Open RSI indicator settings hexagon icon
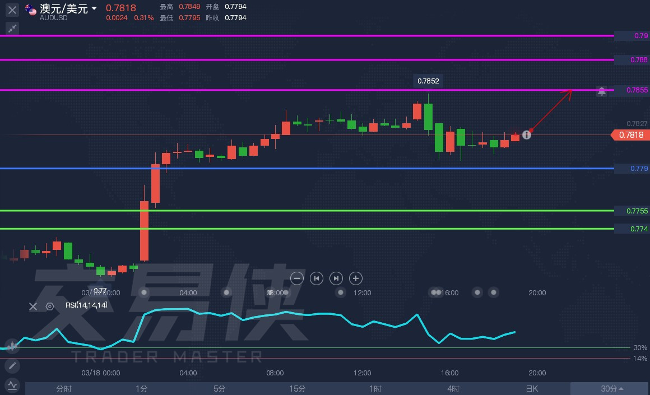Screen dimensions: 650x395 coord(50,306)
